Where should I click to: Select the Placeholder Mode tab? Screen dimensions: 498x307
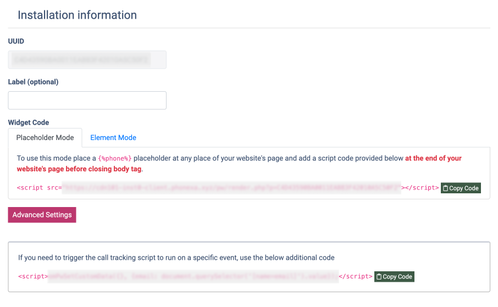tap(45, 138)
